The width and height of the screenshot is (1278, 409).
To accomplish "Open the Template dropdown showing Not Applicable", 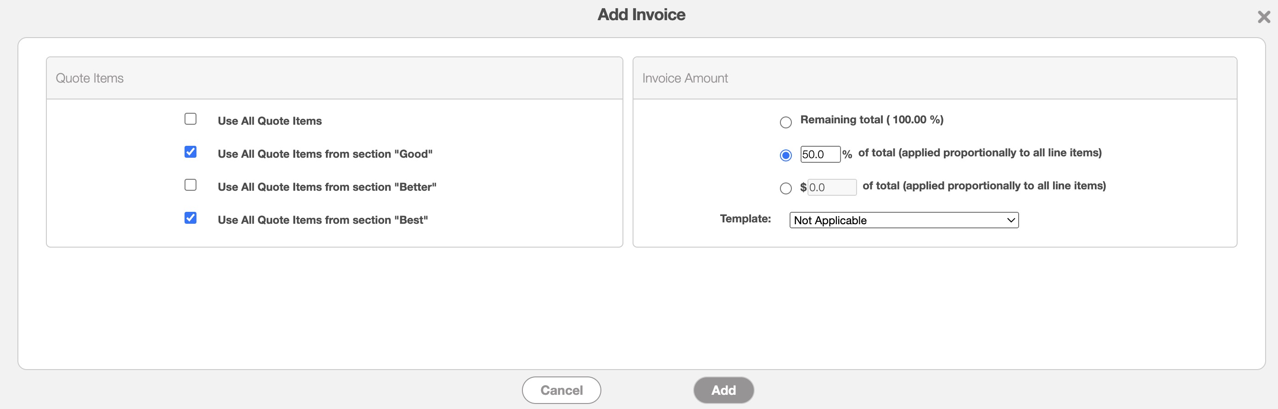I will (x=903, y=220).
